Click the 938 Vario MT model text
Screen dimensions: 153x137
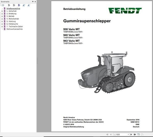coord(71,29)
